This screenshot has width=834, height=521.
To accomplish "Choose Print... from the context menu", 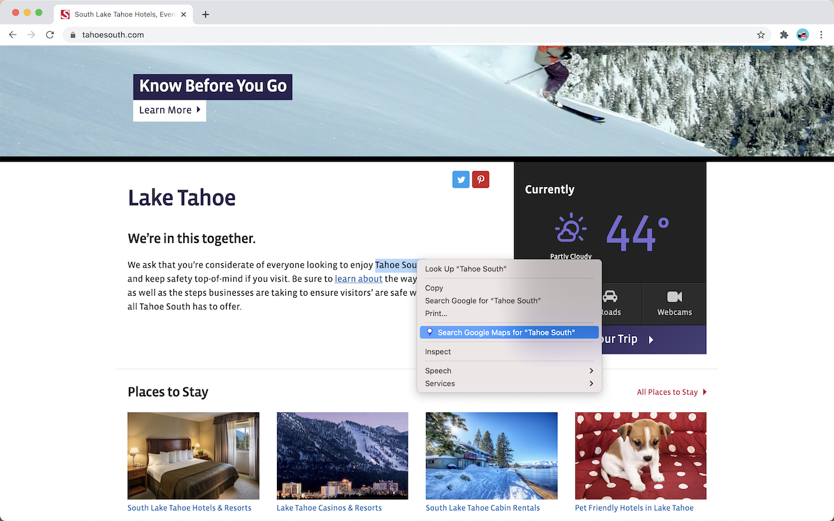I will pos(510,314).
